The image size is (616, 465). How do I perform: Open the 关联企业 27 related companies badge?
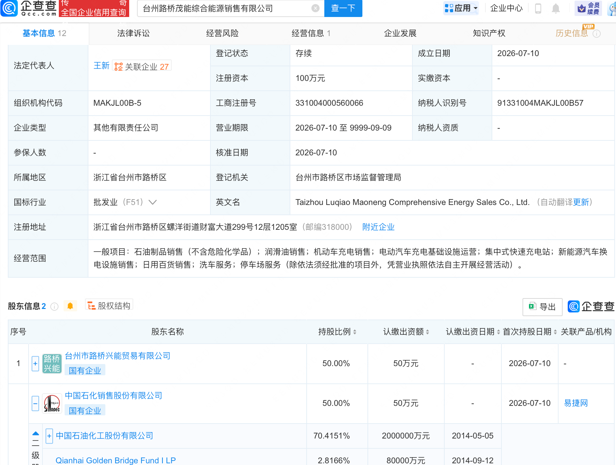pos(142,66)
